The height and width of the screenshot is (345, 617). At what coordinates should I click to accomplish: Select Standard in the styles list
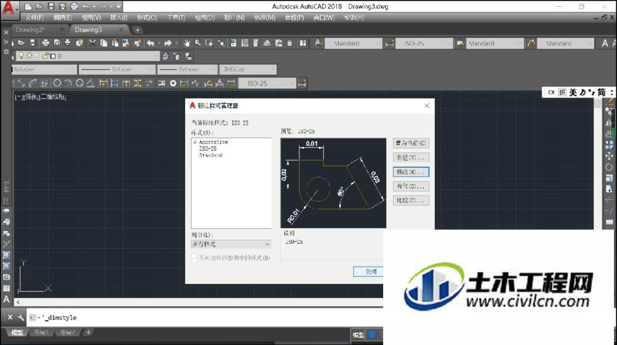tap(210, 156)
